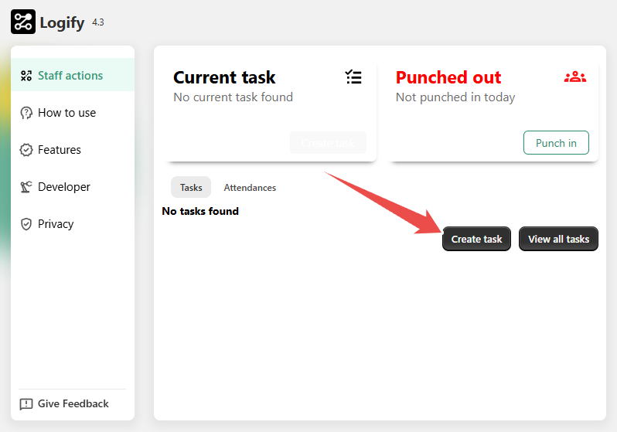
Task: Click the How to use question icon
Action: (x=26, y=113)
